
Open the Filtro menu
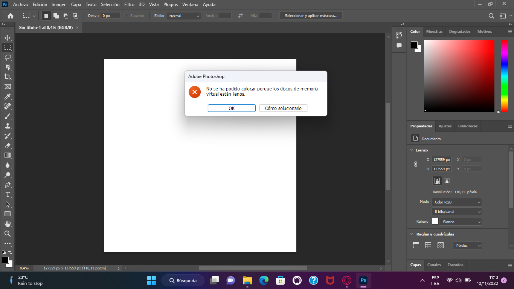click(x=129, y=5)
